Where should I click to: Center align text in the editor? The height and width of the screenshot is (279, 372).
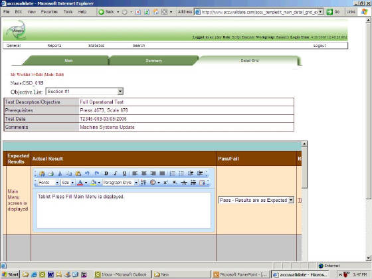(x=143, y=173)
